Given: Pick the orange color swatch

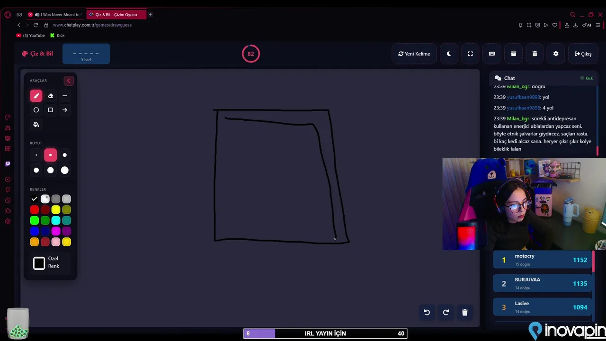Looking at the screenshot, I should click(34, 242).
